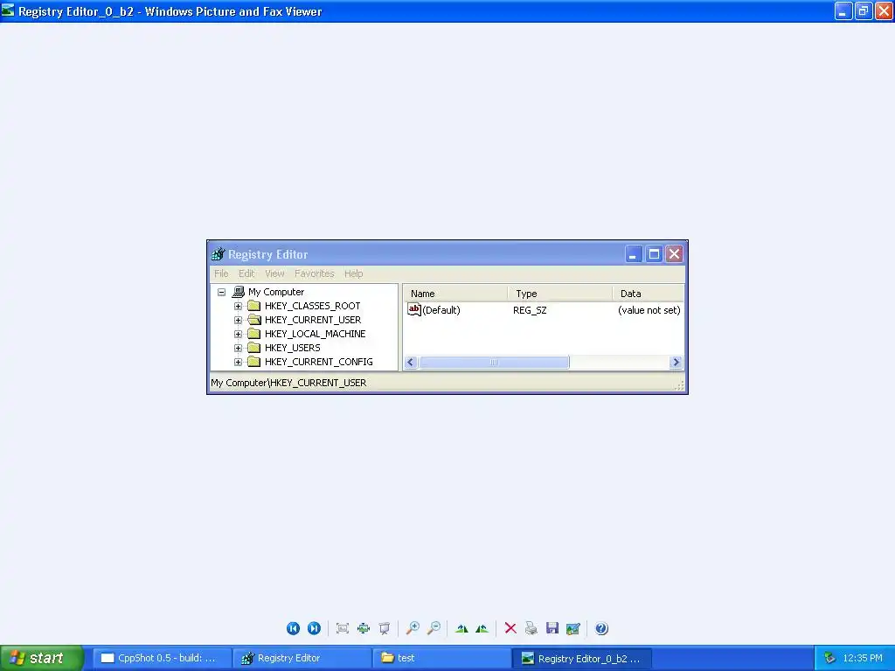The width and height of the screenshot is (895, 671).
Task: Minimize the Picture Viewer window
Action: pyautogui.click(x=843, y=10)
